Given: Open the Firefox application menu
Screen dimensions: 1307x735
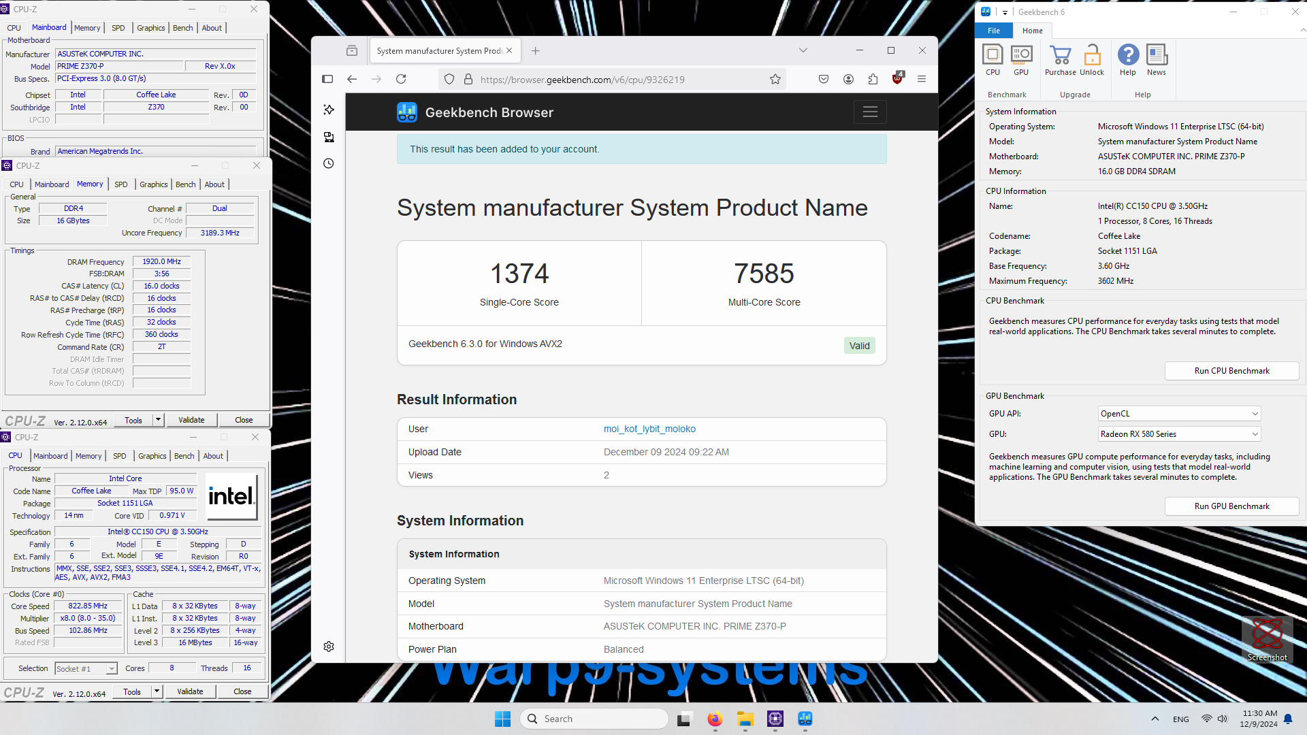Looking at the screenshot, I should [x=922, y=79].
